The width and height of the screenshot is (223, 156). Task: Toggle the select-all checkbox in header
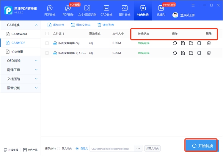click(x=47, y=34)
